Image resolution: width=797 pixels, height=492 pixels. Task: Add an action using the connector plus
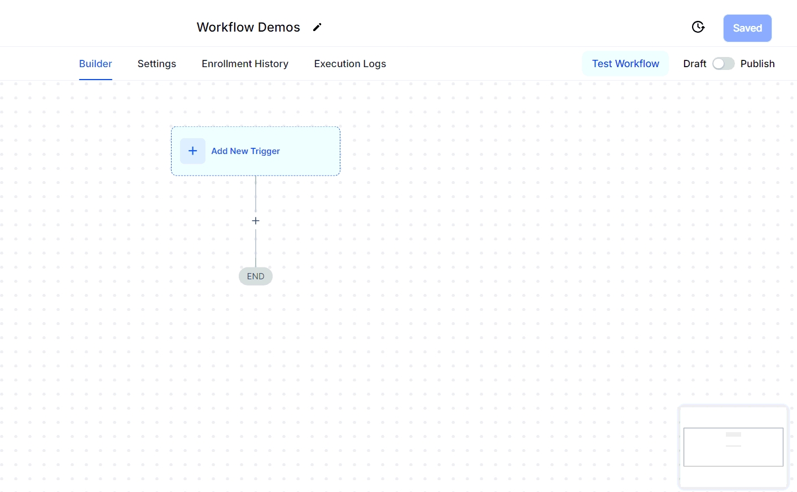[x=256, y=221]
